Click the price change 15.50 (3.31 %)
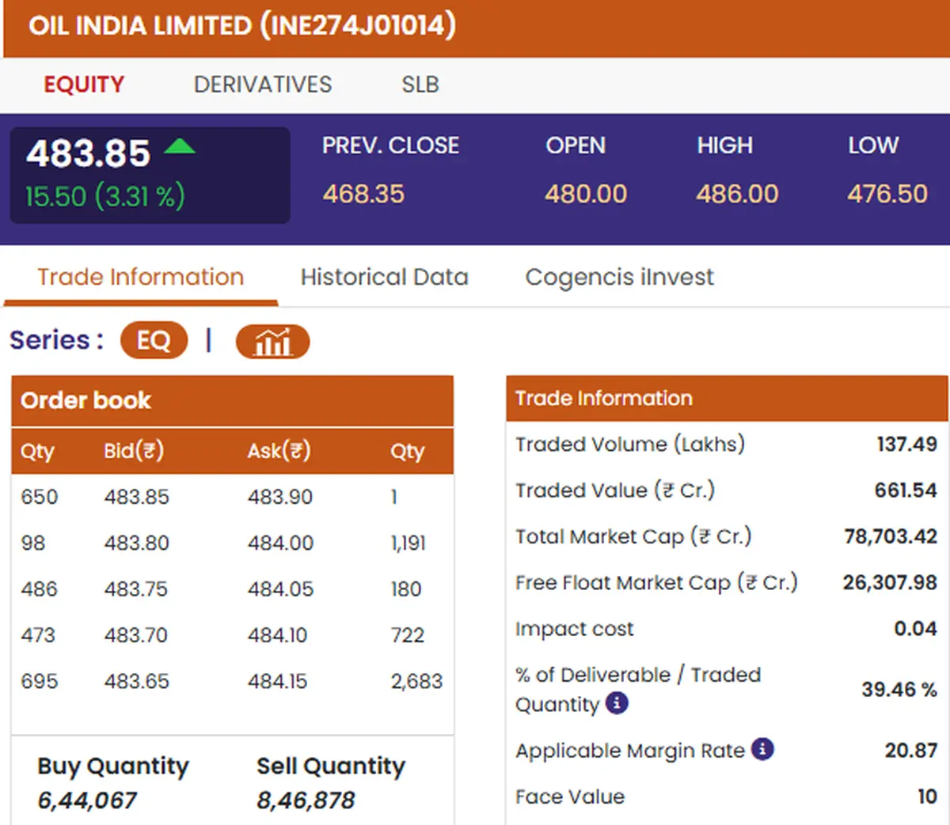 (105, 196)
